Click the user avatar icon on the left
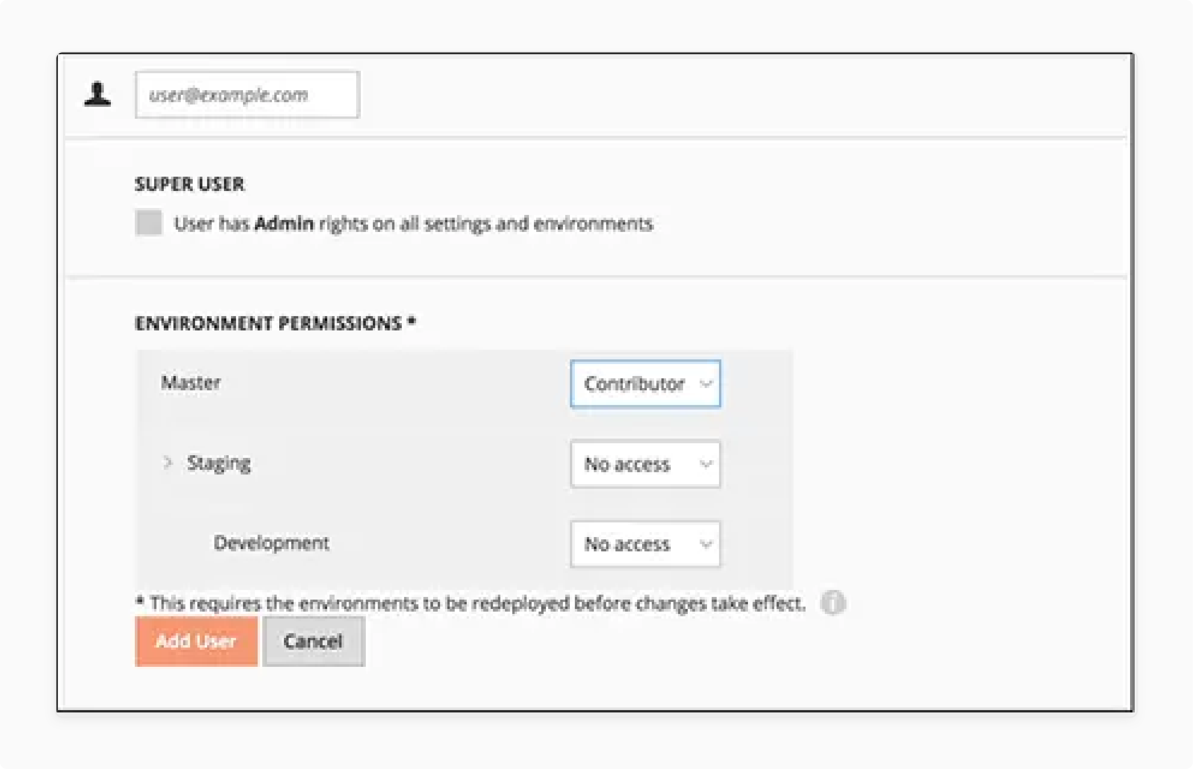1193x769 pixels. click(98, 95)
